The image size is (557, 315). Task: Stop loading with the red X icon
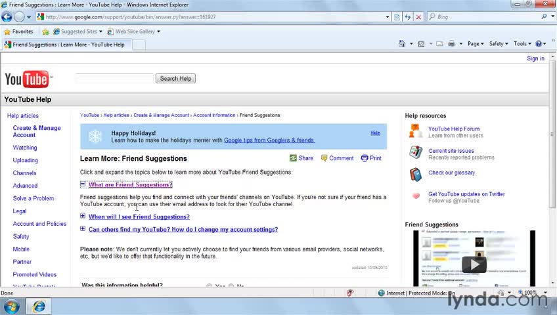(x=418, y=16)
